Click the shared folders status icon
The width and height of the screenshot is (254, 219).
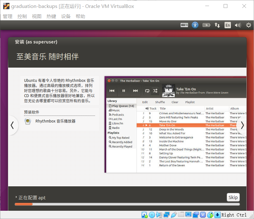(181, 215)
